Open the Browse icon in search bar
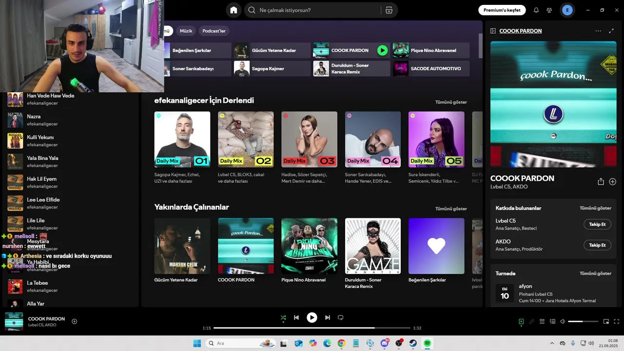 389,10
